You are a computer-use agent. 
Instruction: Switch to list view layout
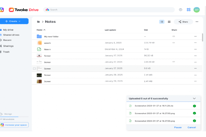point(162,22)
